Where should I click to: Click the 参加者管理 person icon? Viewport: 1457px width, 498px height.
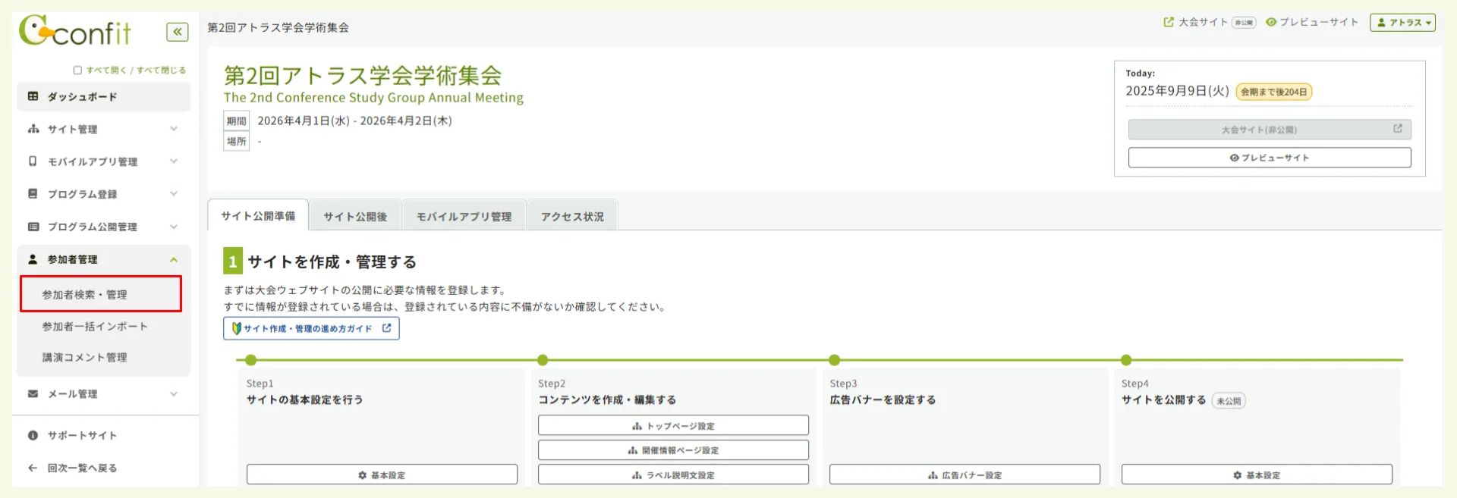tap(33, 259)
